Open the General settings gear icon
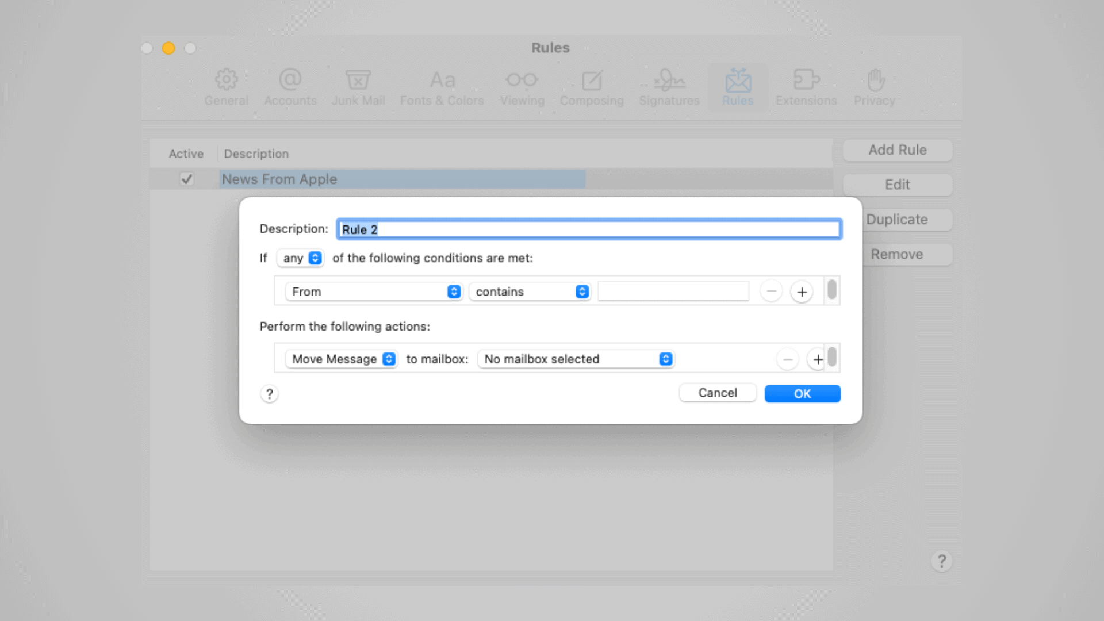1104x621 pixels. click(226, 80)
